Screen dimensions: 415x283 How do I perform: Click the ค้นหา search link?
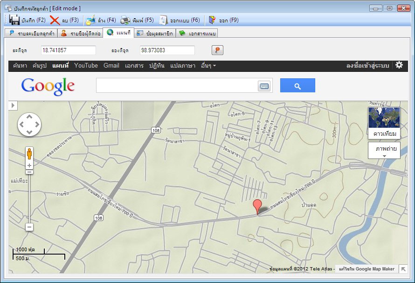pos(20,66)
